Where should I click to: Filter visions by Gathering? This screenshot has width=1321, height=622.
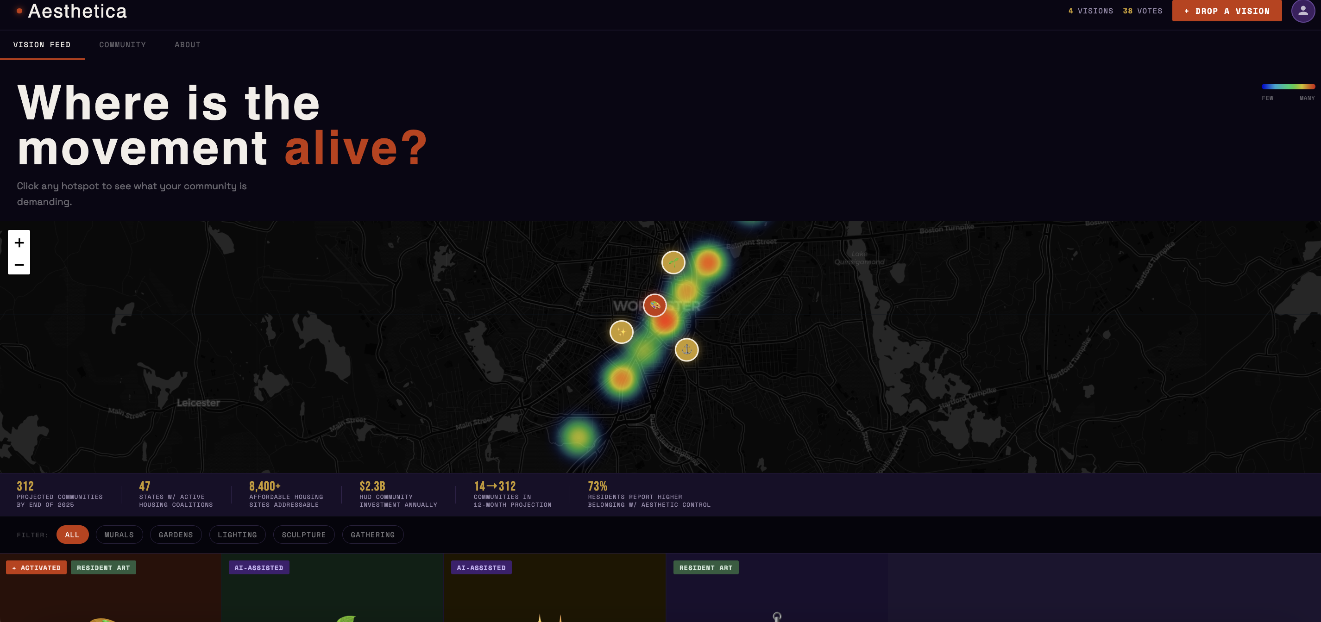[x=372, y=535]
